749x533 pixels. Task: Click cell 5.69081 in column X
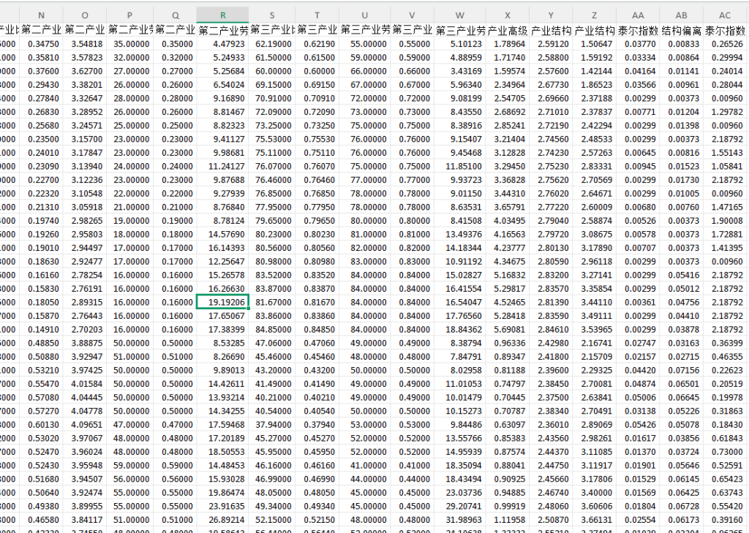click(508, 330)
